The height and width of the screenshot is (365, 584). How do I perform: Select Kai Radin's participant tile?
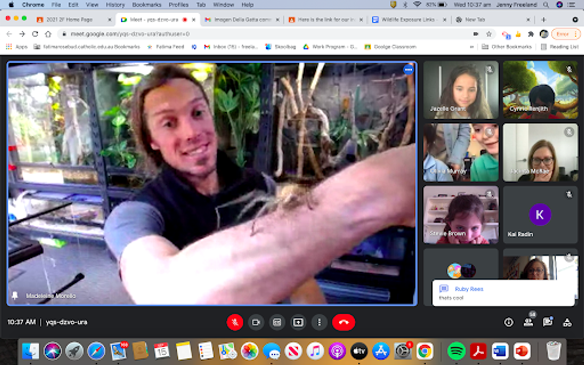pos(540,215)
